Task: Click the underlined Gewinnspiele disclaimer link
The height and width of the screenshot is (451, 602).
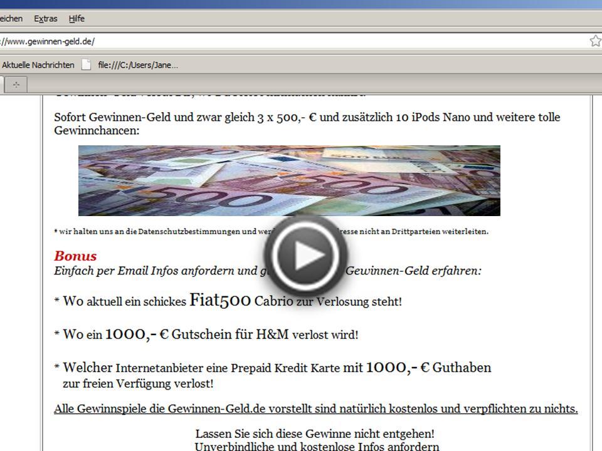Action: click(317, 408)
